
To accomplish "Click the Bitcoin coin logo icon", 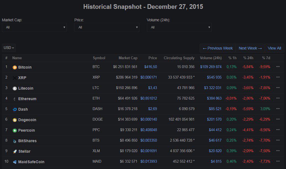I will click(15, 67).
